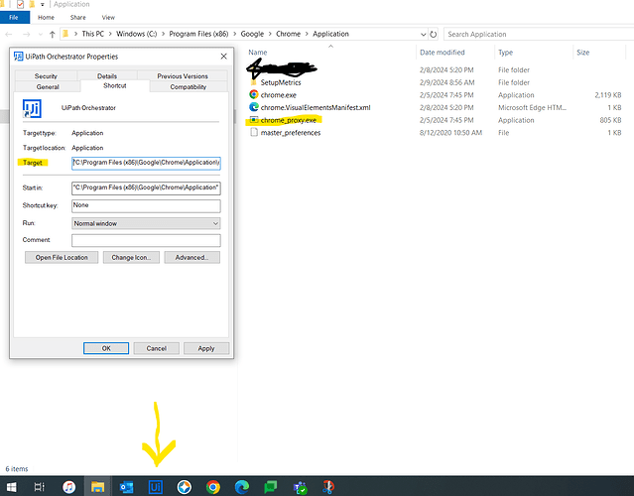This screenshot has width=634, height=496.
Task: Sort files by the Size column
Action: coord(582,53)
